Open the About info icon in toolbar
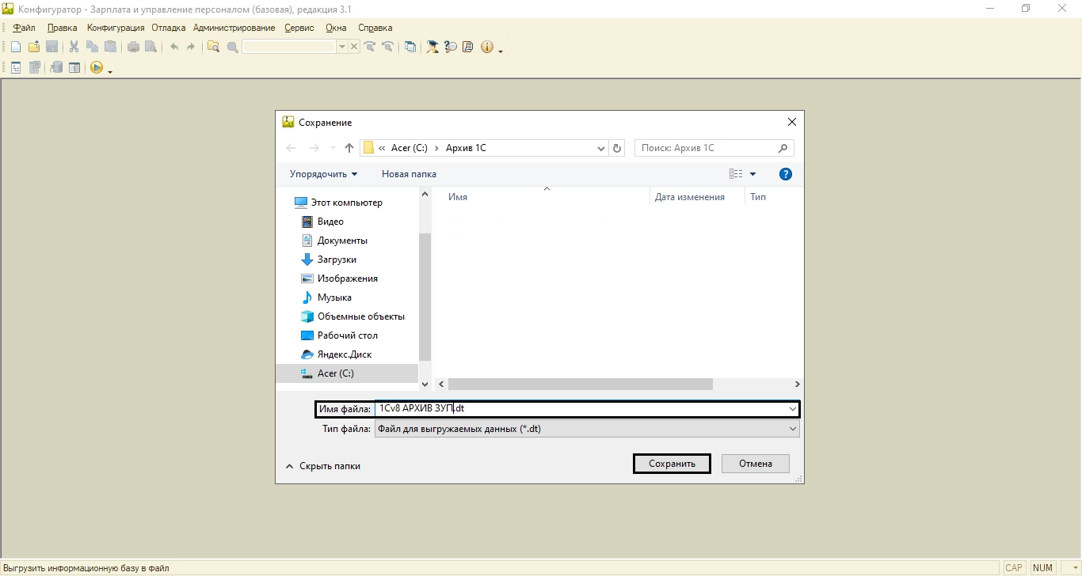Viewport: 1082px width, 576px height. click(486, 47)
